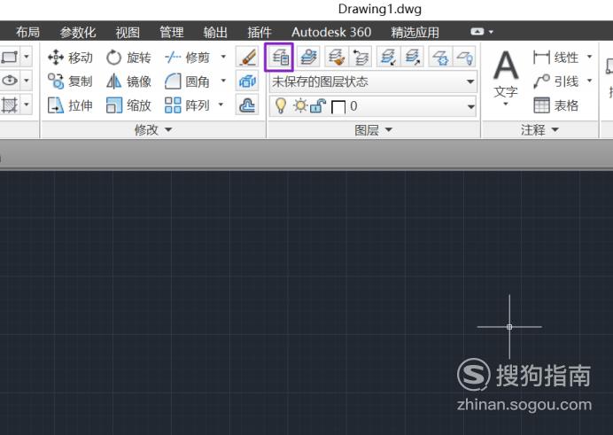Select the 圆角 (Fillet) tool
The image size is (613, 435).
(188, 82)
